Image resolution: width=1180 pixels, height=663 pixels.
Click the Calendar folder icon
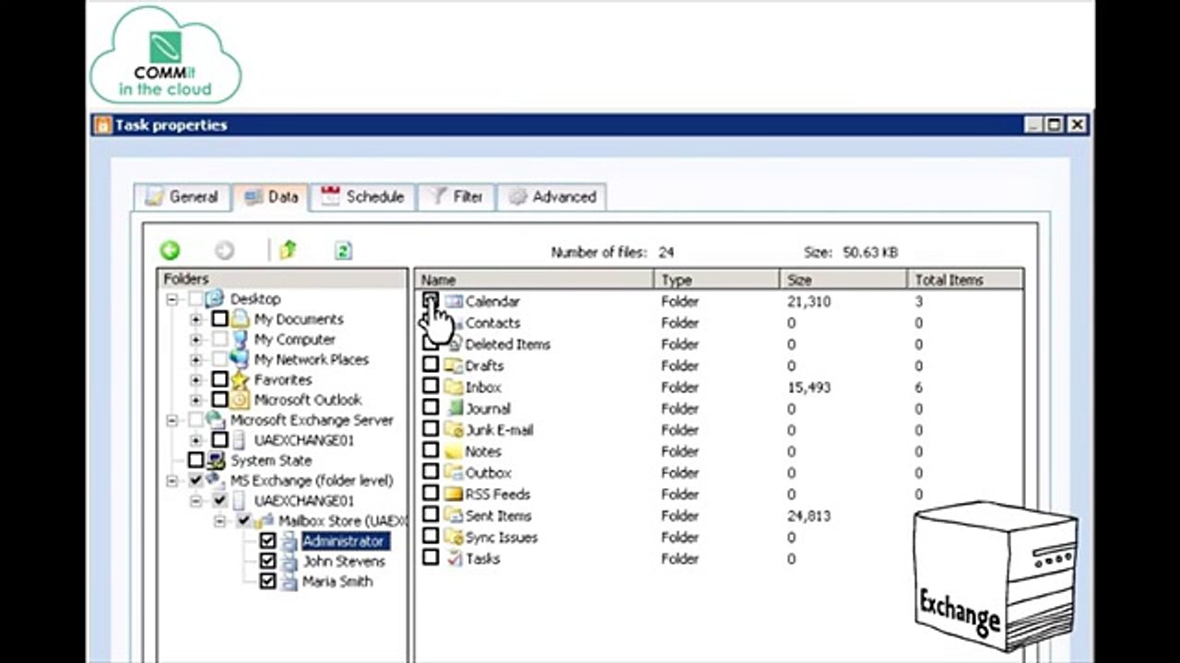(453, 301)
